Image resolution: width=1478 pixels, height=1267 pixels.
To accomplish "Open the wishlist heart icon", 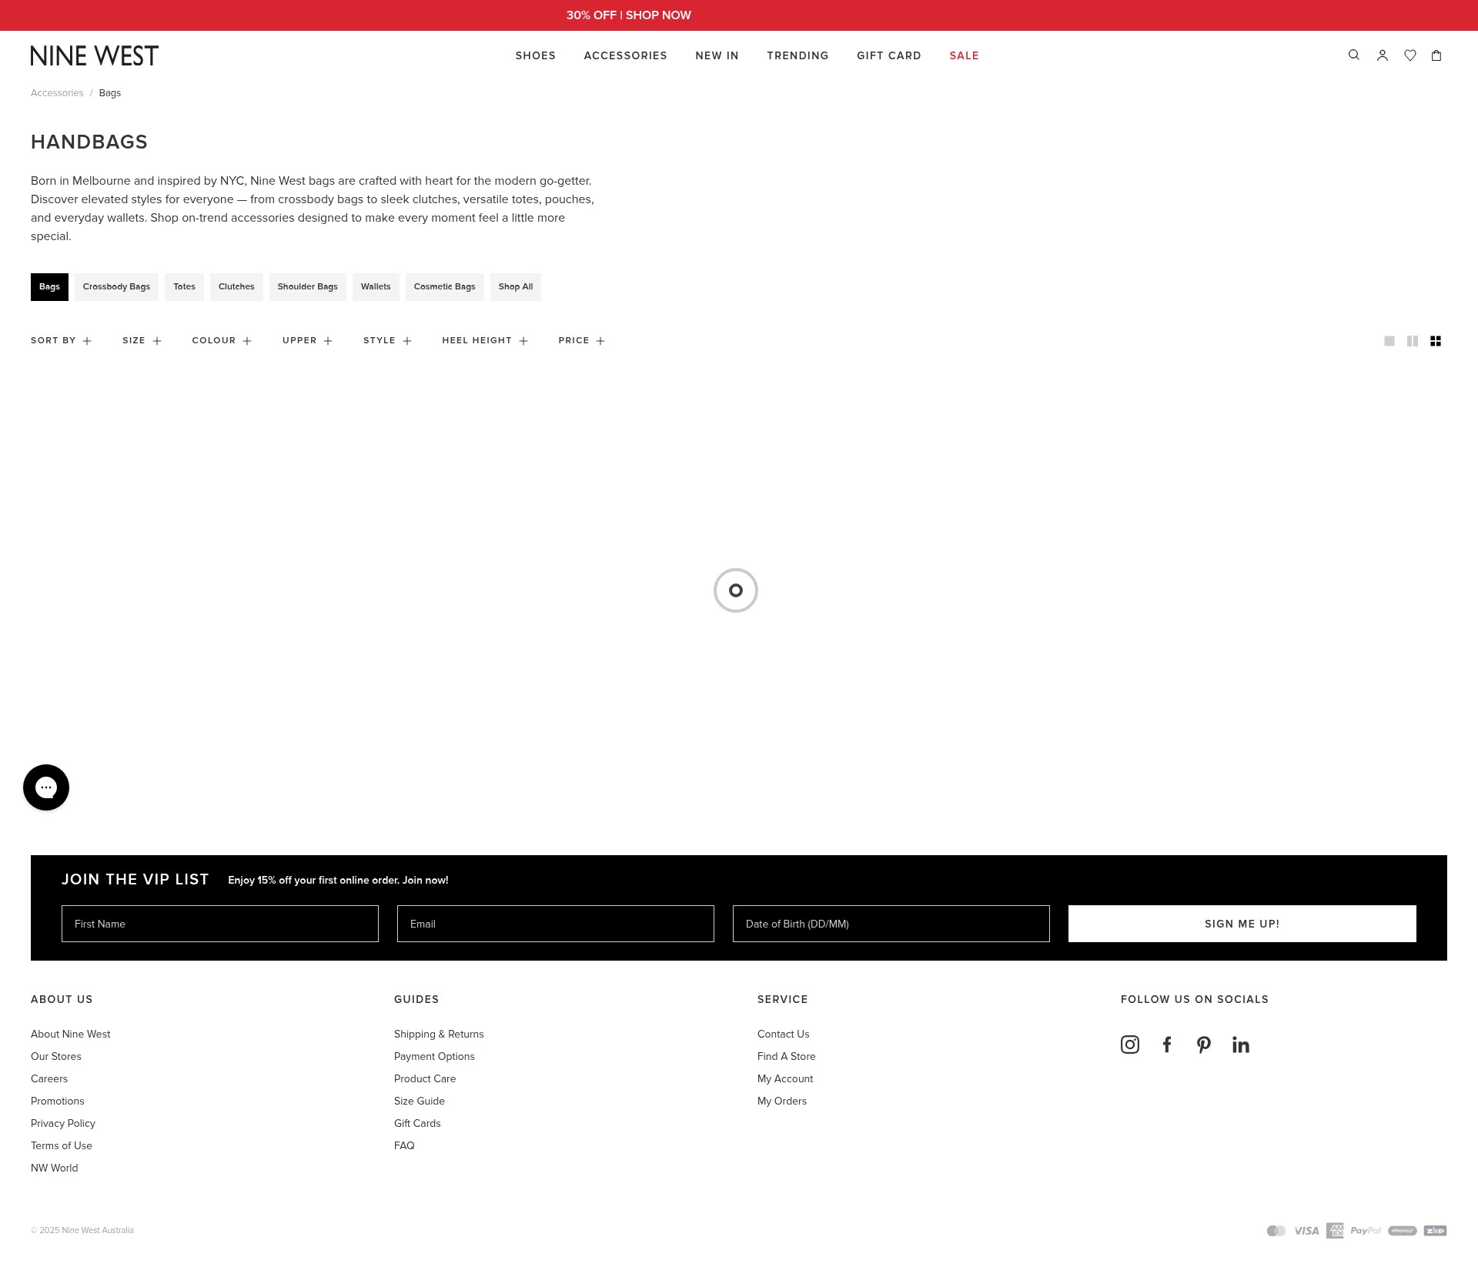I will (x=1410, y=55).
